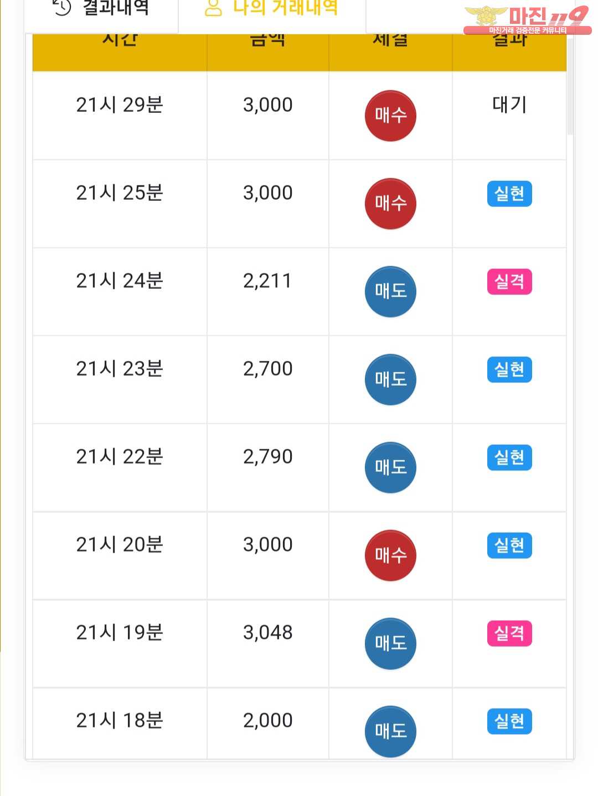Click 대기 status of 21시 29분 trade
This screenshot has width=598, height=796.
tap(509, 105)
